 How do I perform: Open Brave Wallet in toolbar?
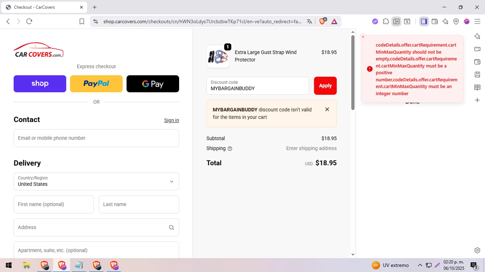point(435,21)
